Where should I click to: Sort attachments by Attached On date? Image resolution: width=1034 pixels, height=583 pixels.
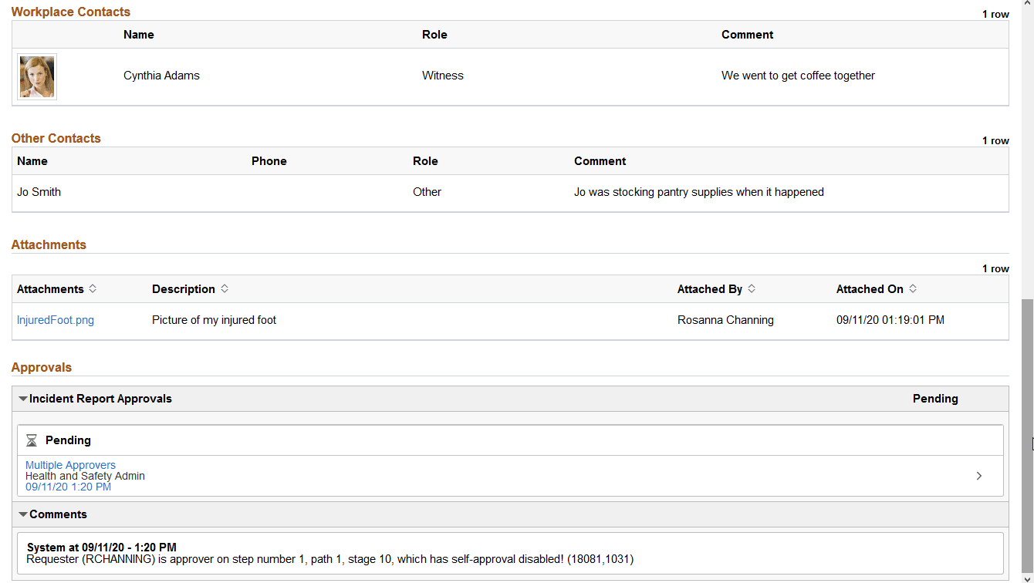point(912,288)
